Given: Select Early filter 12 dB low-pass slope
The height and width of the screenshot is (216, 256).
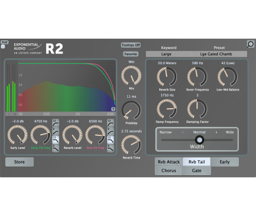Looking at the screenshot, I should point(56,140).
